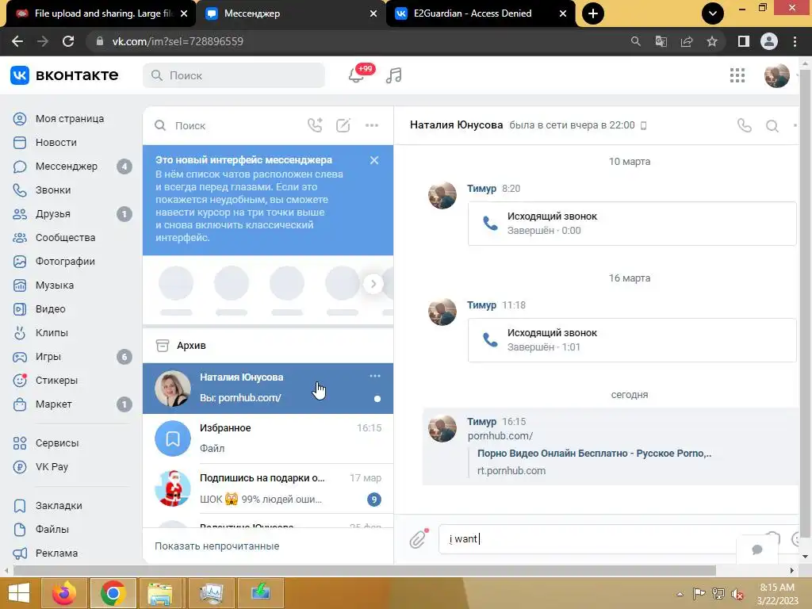
Task: Click the Закладки bookmark icon
Action: 20,506
